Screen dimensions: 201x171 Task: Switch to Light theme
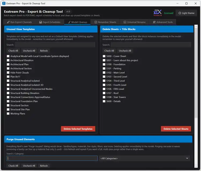click(186, 13)
